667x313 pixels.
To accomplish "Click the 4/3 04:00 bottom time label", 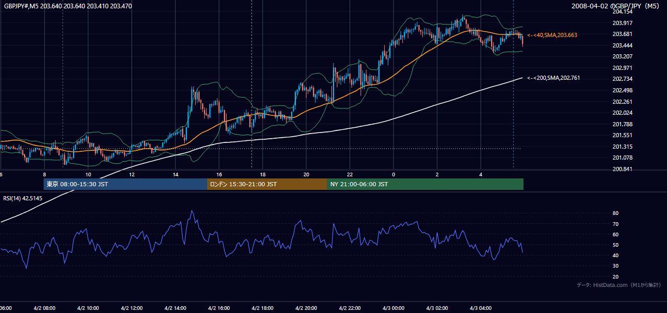I will [481, 308].
